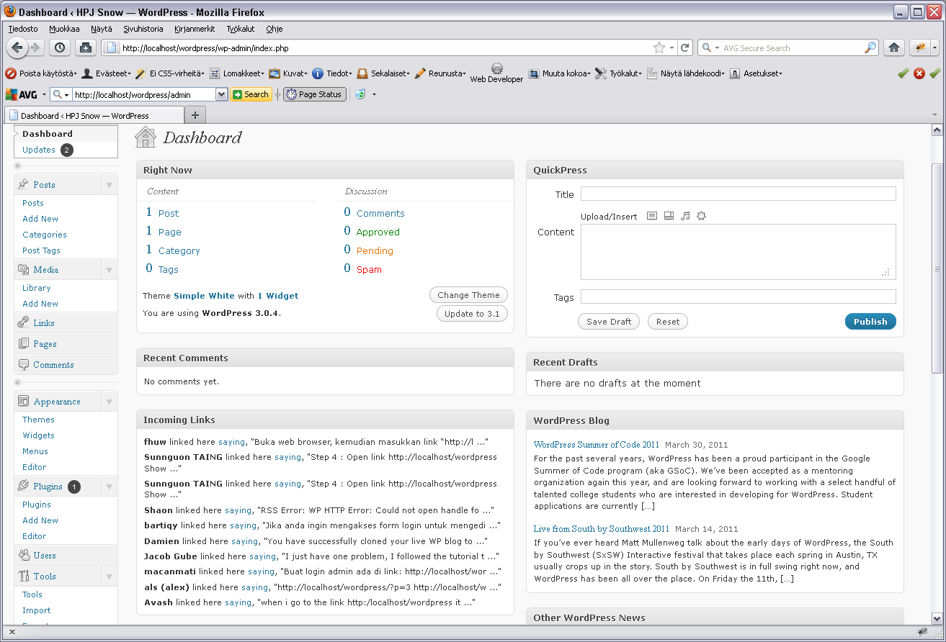Open the Updates link in sidebar
The height and width of the screenshot is (642, 946).
(39, 150)
